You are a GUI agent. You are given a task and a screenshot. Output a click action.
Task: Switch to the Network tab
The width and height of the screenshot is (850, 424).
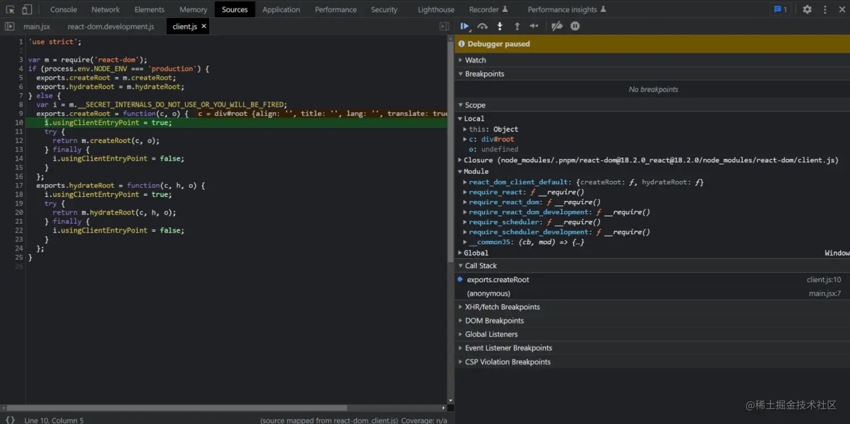click(106, 10)
